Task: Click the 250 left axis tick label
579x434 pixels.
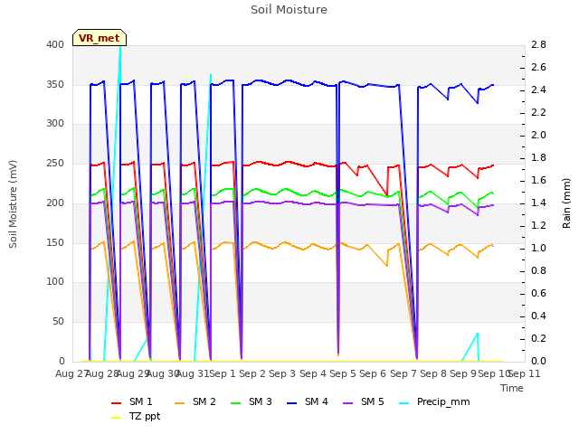Action: [55, 163]
